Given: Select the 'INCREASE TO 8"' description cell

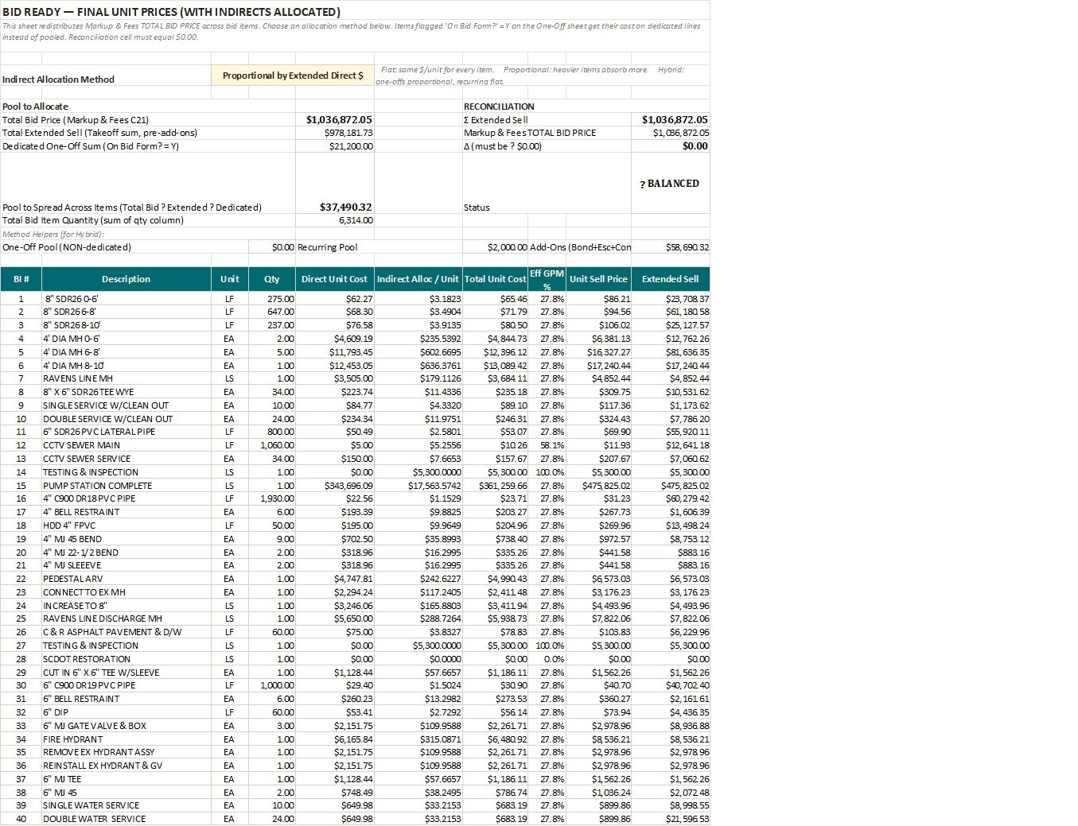Looking at the screenshot, I should pyautogui.click(x=126, y=606).
